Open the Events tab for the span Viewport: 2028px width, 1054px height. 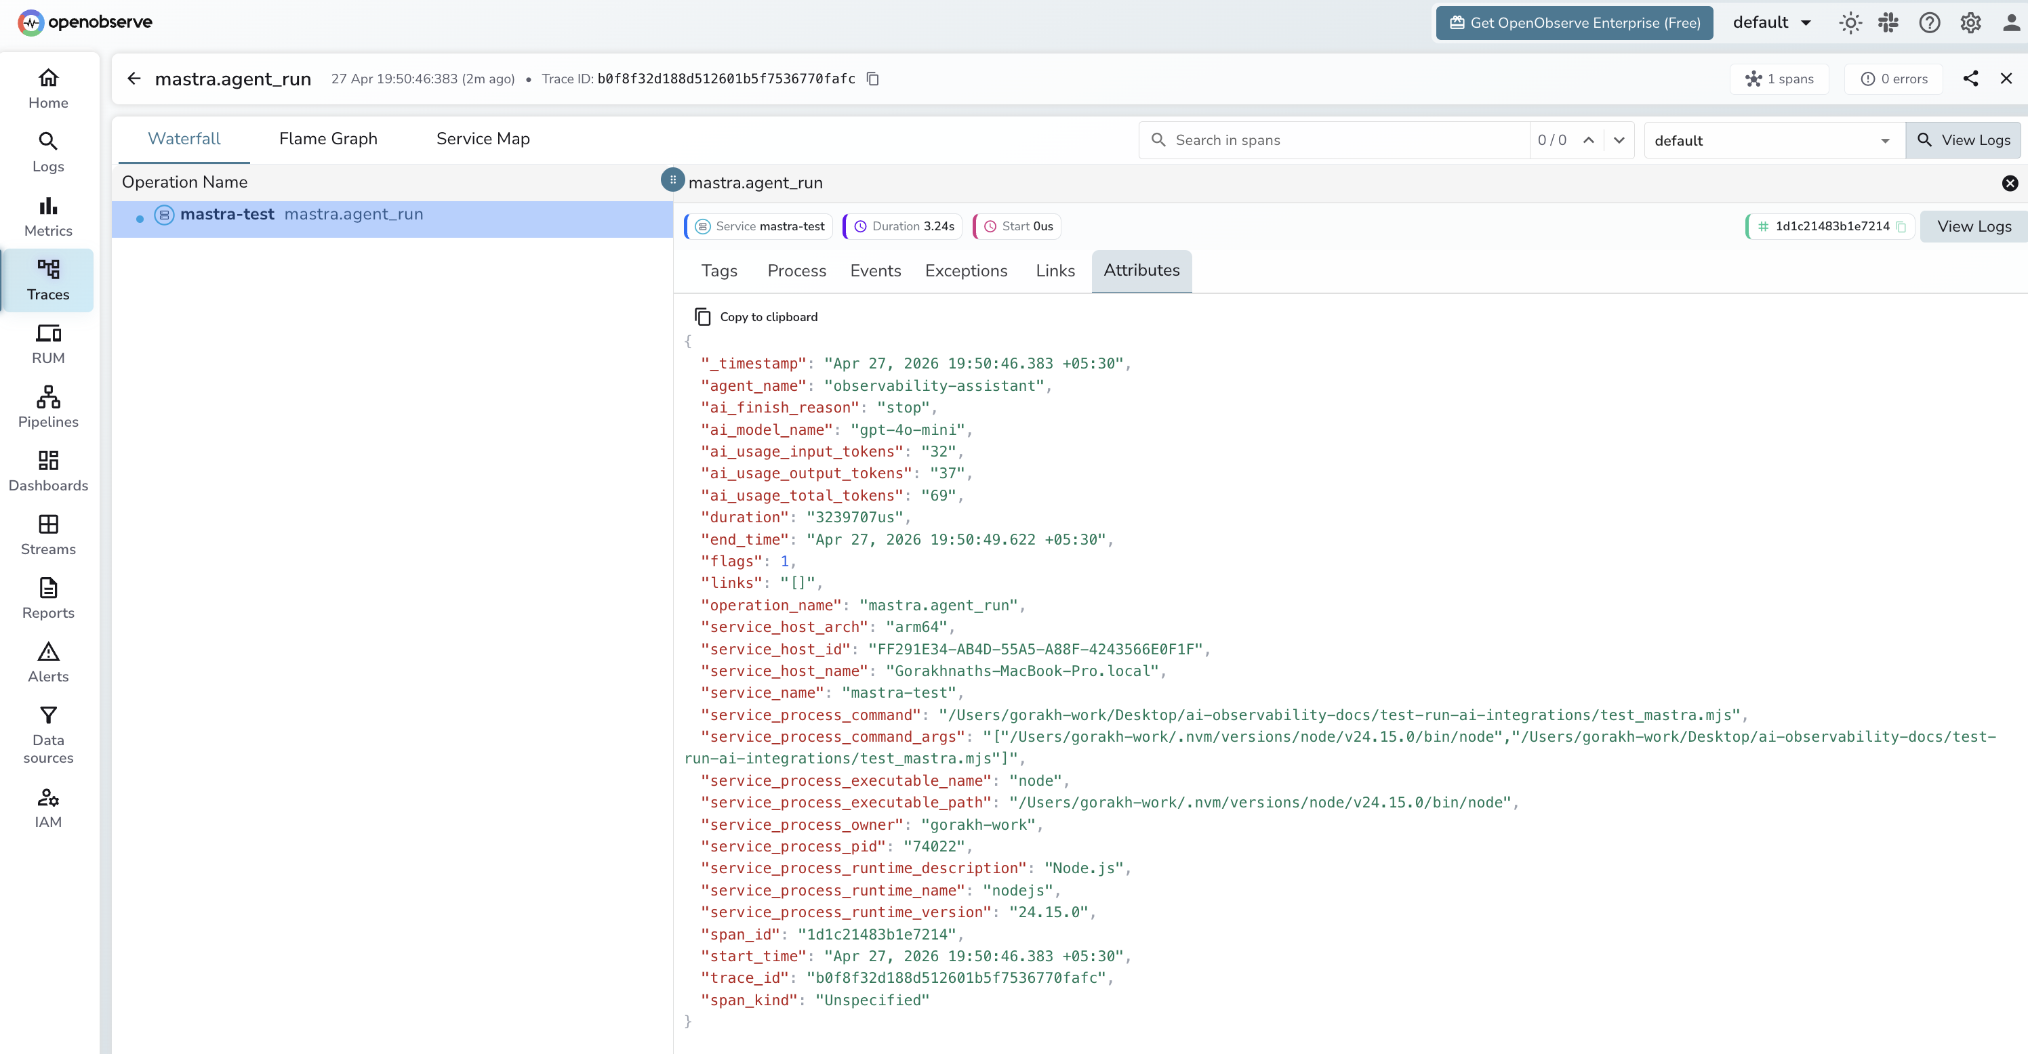876,270
